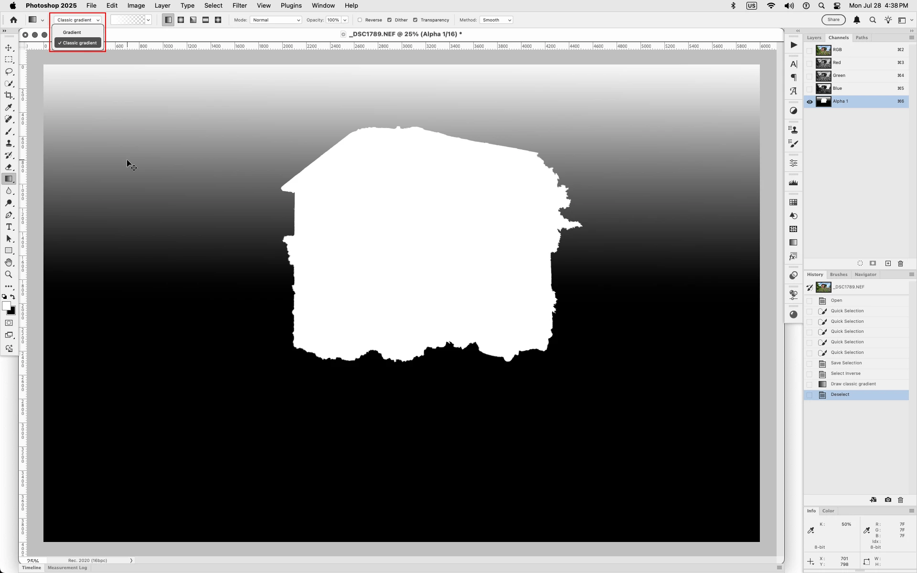The image size is (917, 573).
Task: Choose radial gradient style icon
Action: click(x=181, y=20)
